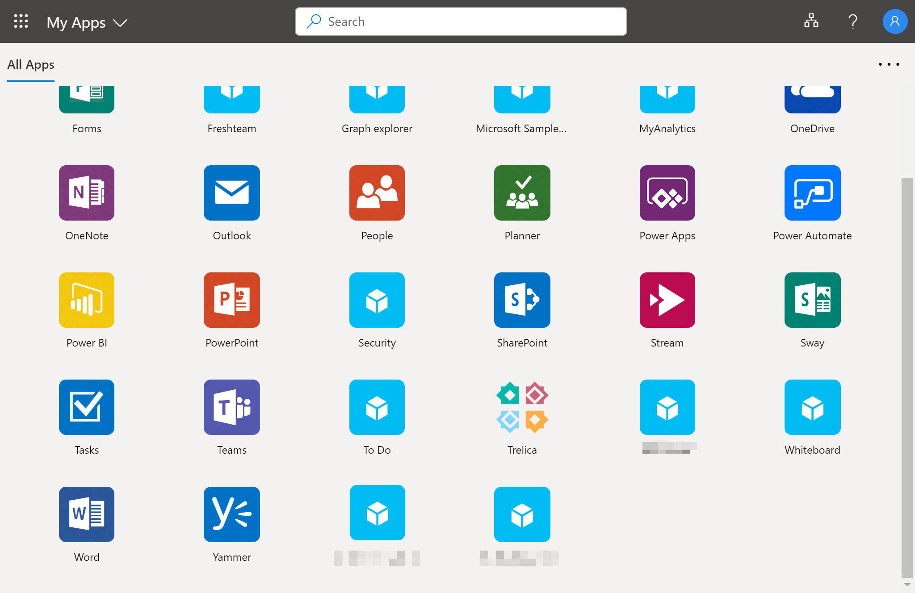Click the Search input field
The height and width of the screenshot is (593, 915).
(461, 21)
